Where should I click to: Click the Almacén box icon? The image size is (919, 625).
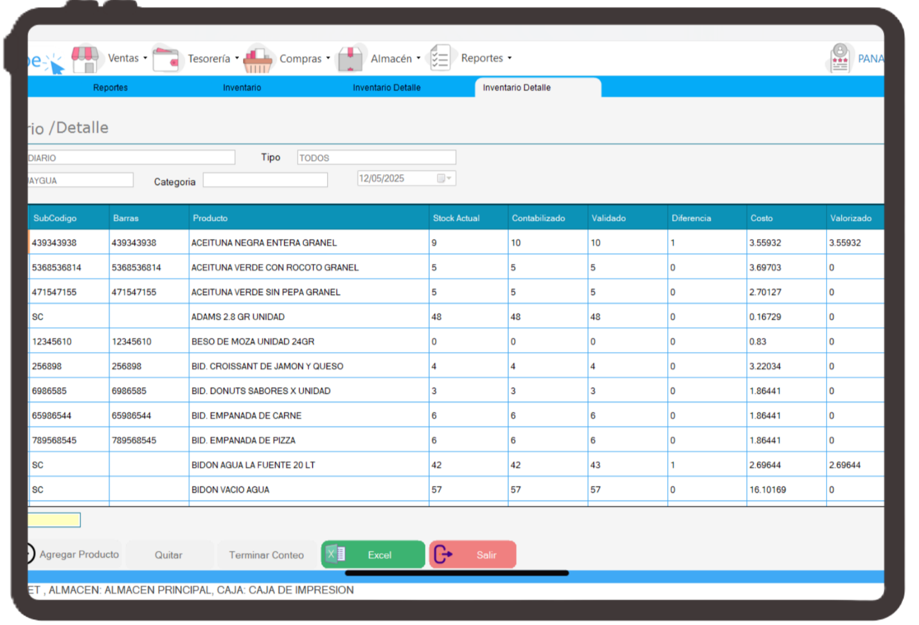click(350, 59)
